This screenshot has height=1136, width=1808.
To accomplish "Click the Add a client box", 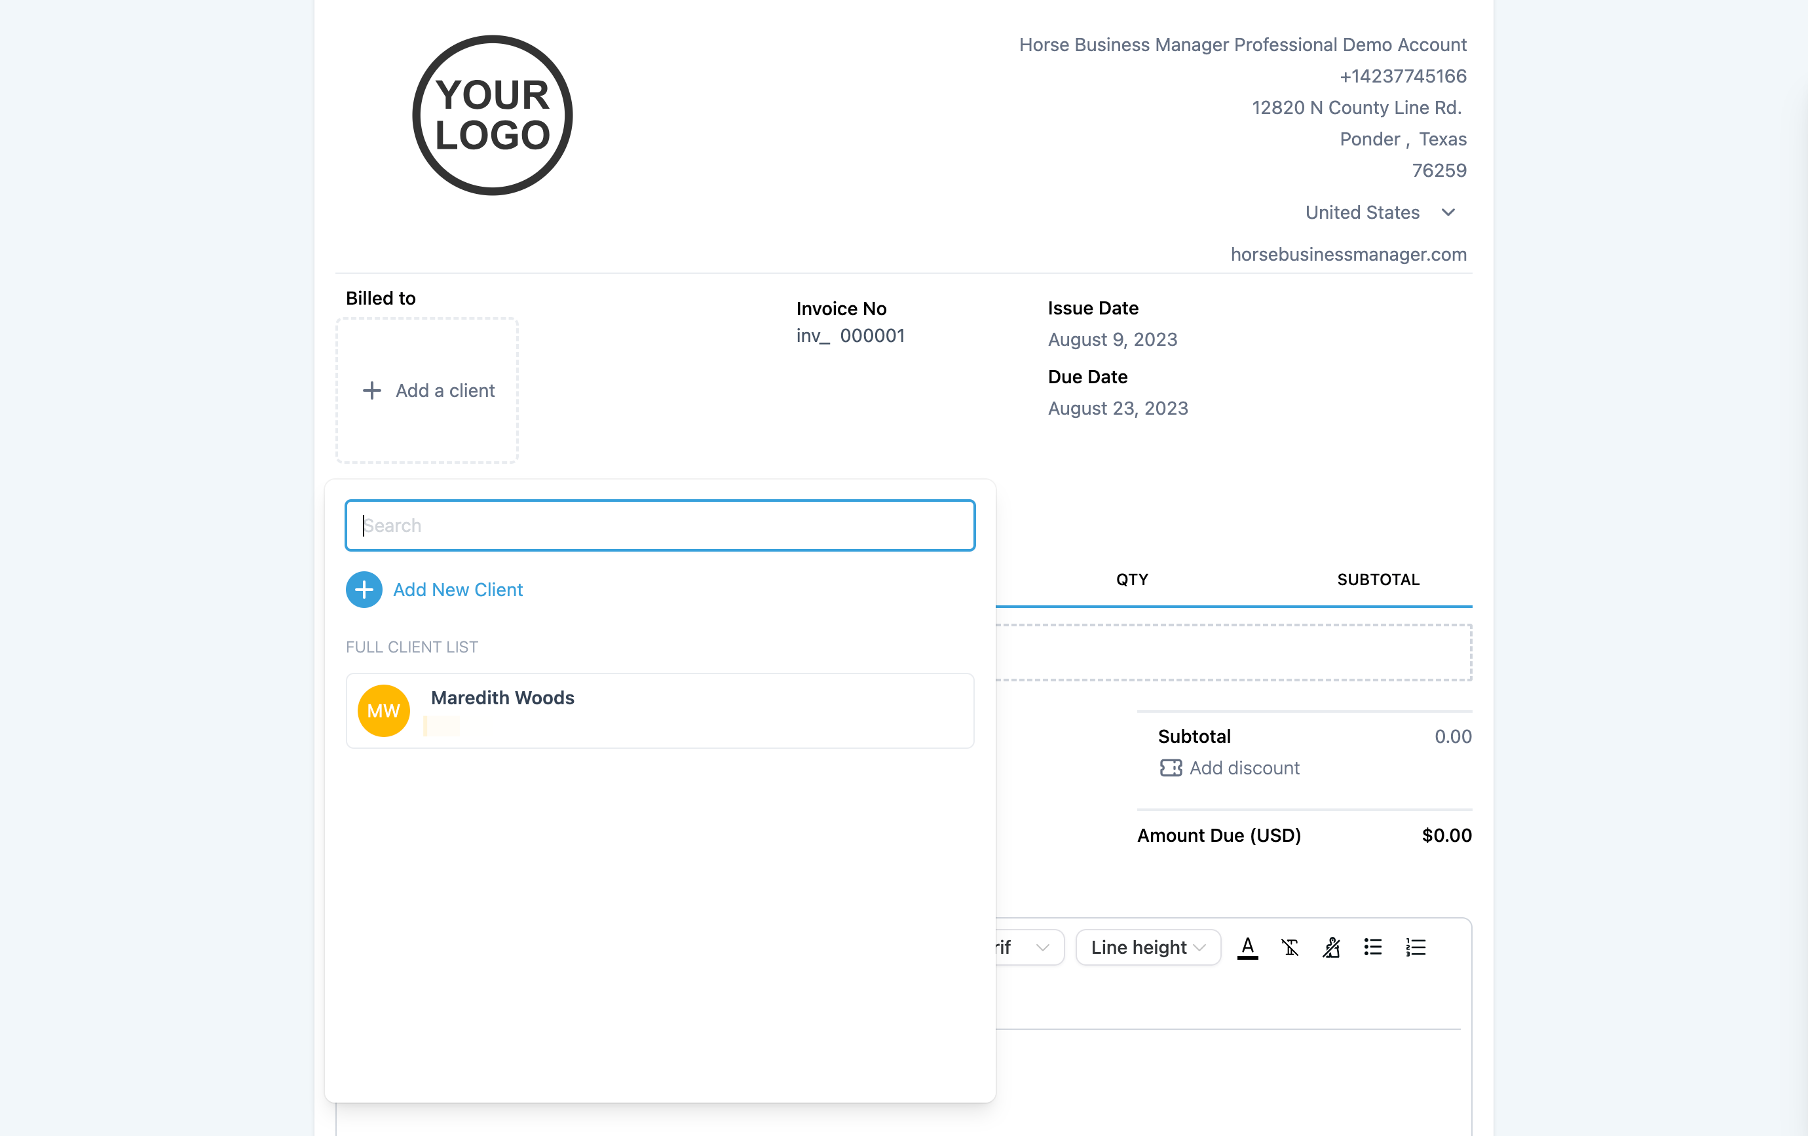I will pyautogui.click(x=427, y=390).
